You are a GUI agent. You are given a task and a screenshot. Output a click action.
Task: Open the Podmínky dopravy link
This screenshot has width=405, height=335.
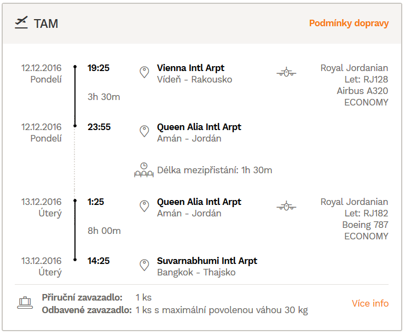[x=349, y=23]
